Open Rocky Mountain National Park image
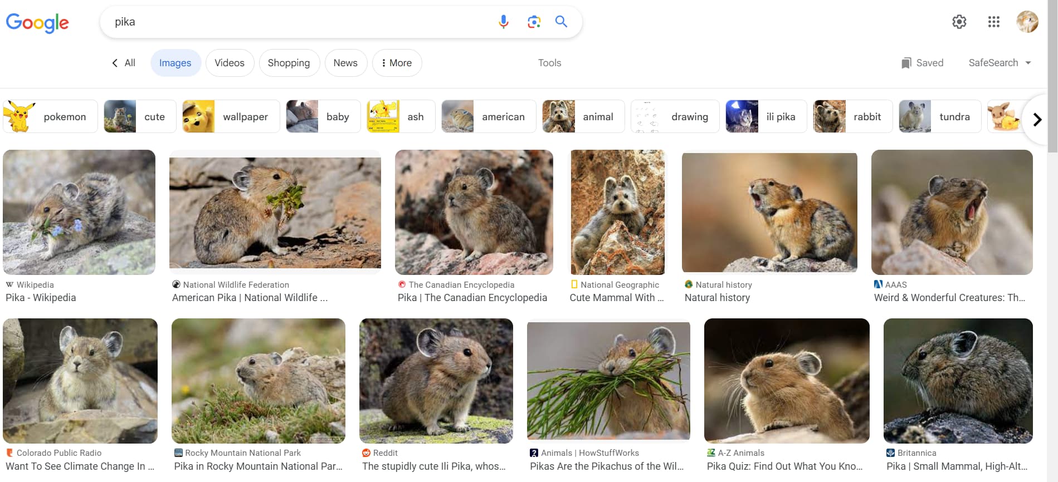The image size is (1058, 482). (259, 381)
